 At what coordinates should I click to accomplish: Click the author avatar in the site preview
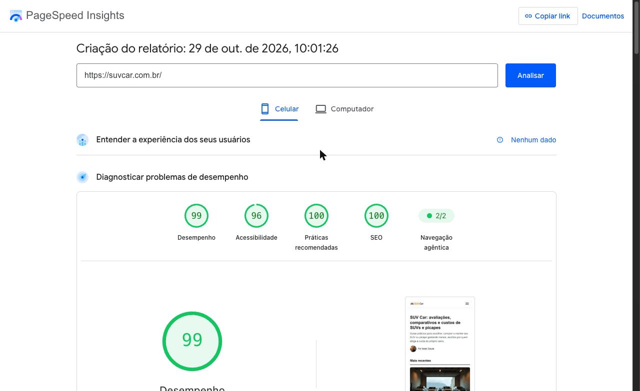413,349
